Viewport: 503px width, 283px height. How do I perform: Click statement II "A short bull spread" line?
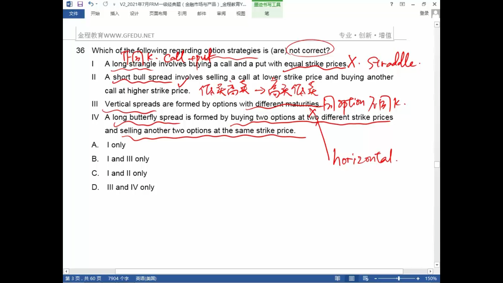(249, 77)
